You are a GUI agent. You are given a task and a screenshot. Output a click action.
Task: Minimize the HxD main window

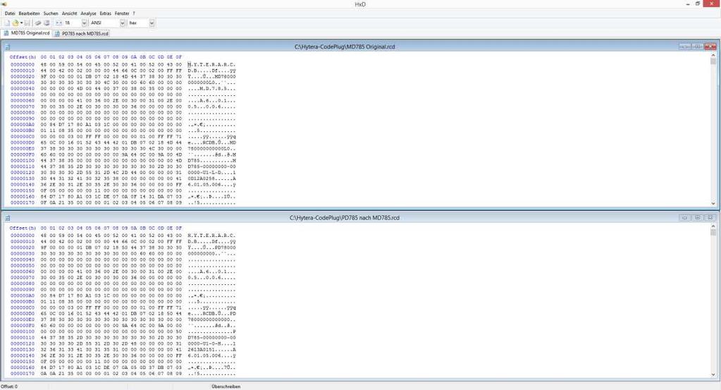point(688,4)
